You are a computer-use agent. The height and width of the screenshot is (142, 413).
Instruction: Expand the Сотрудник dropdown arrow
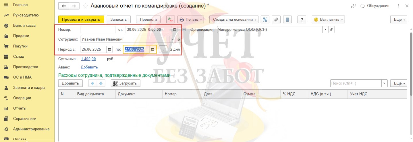[x=173, y=39]
